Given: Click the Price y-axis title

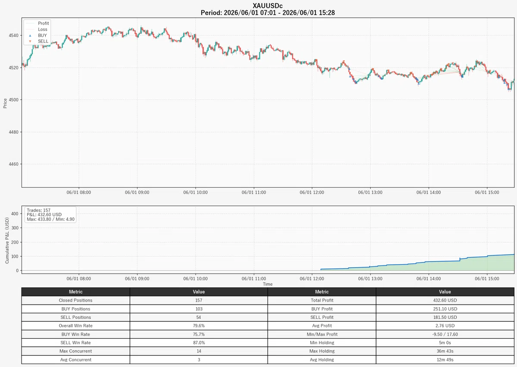Looking at the screenshot, I should point(5,103).
